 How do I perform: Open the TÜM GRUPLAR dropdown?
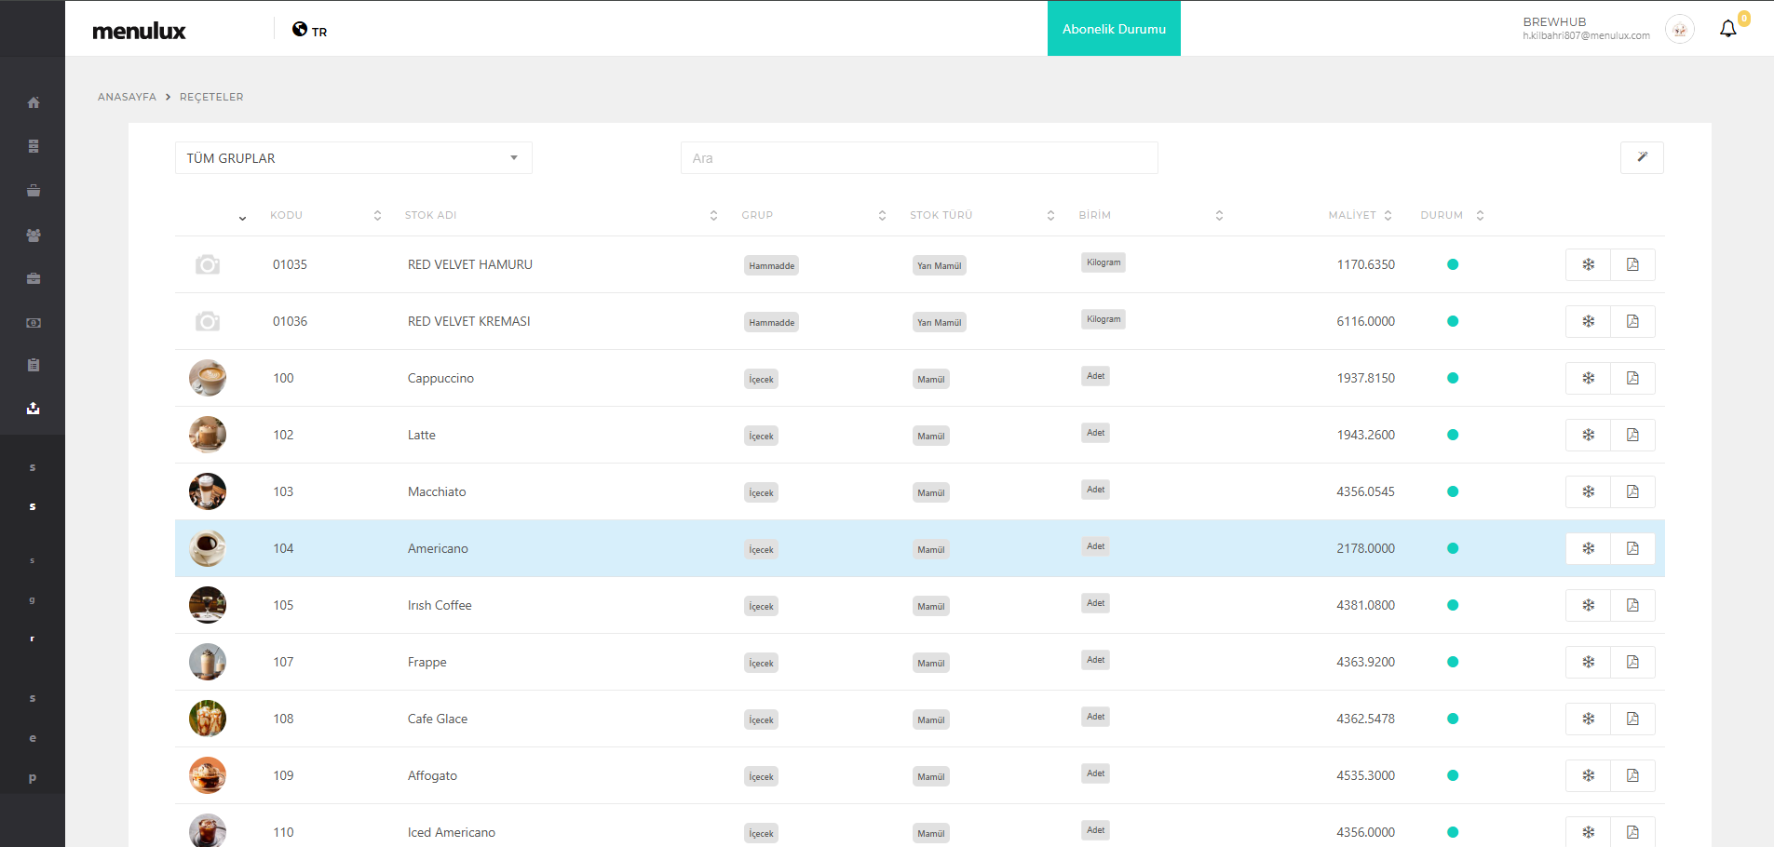pyautogui.click(x=353, y=158)
